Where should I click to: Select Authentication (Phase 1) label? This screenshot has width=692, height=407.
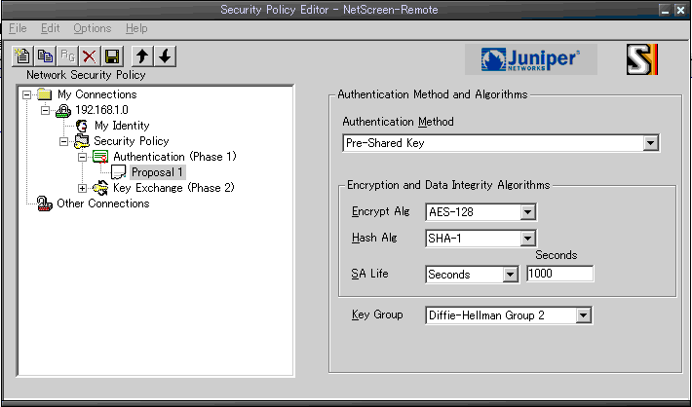click(x=174, y=157)
